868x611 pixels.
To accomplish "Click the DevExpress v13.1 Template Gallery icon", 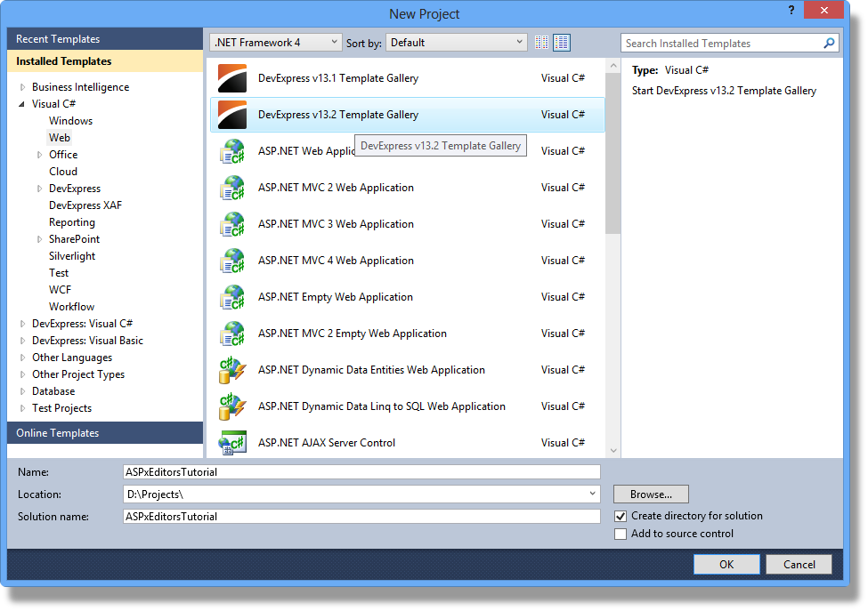I will tap(232, 78).
